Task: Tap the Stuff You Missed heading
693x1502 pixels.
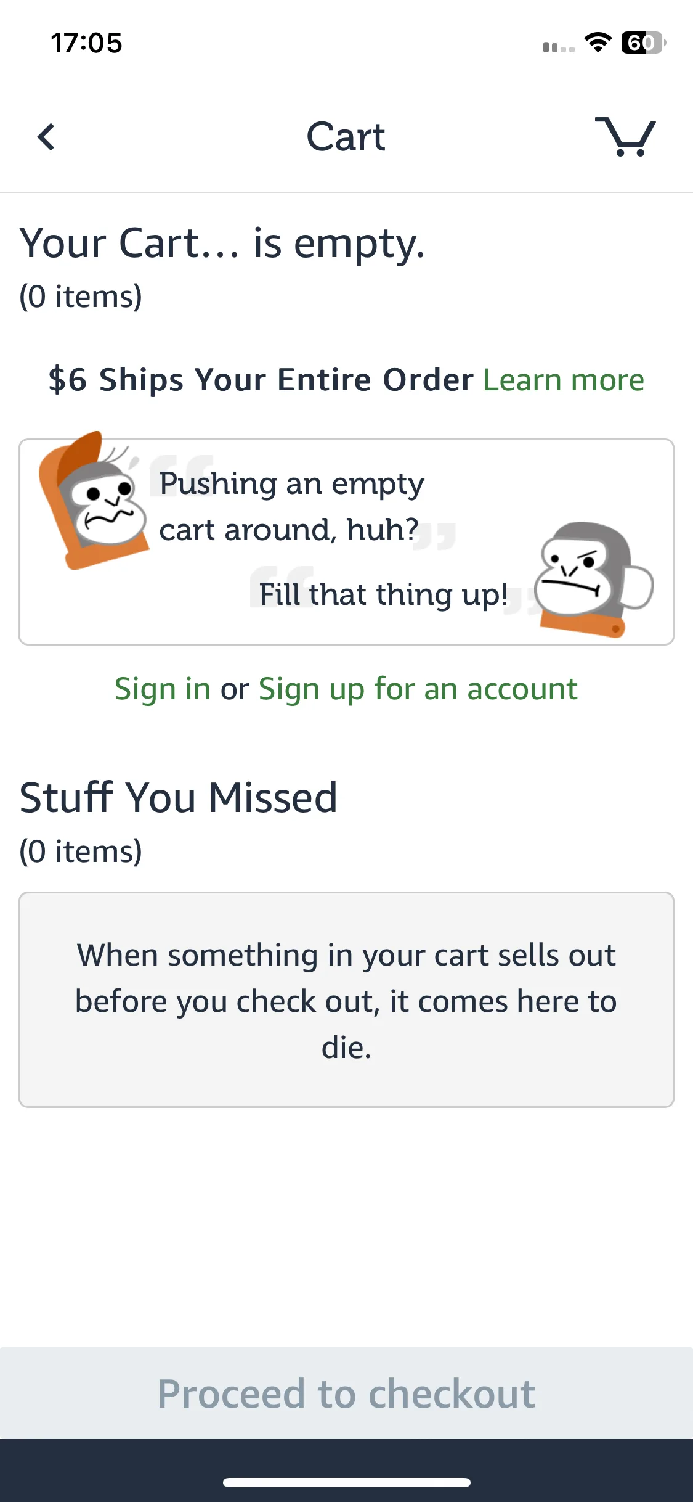Action: tap(179, 797)
